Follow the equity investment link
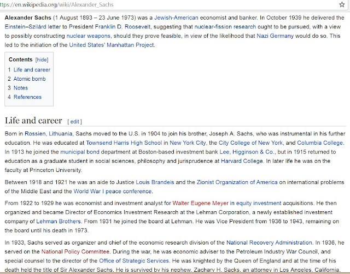This screenshot has width=350, height=274. (x=259, y=204)
